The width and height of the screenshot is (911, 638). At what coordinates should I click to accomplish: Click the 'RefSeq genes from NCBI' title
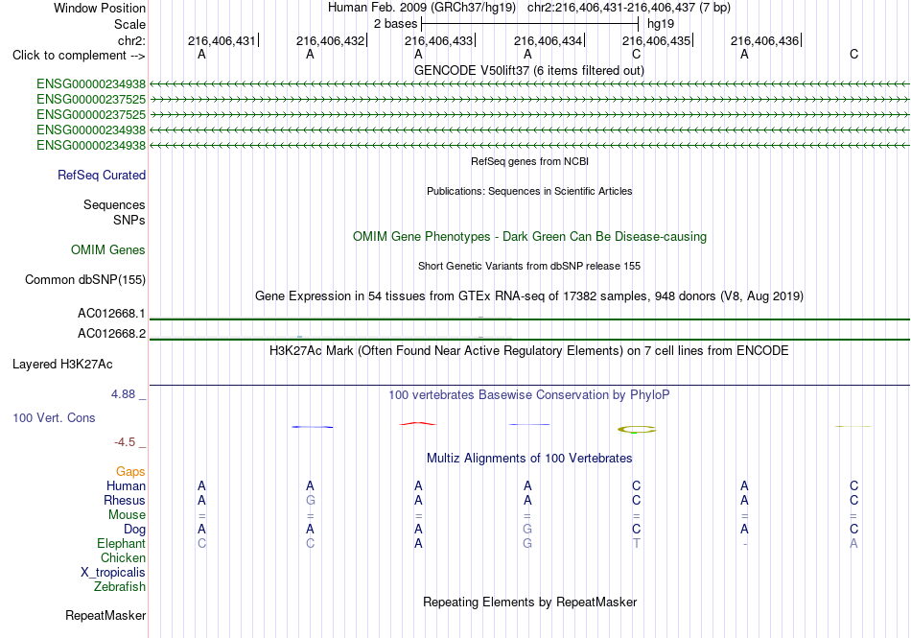pyautogui.click(x=529, y=161)
